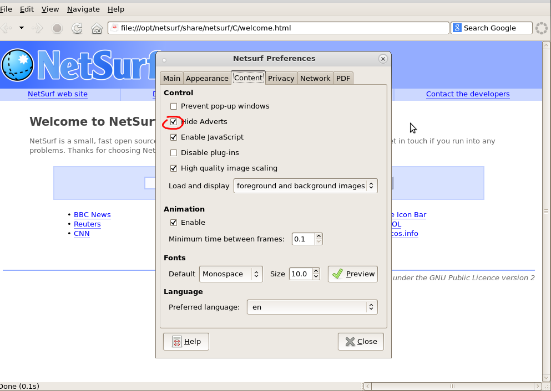The height and width of the screenshot is (391, 551).
Task: Click the Preview fonts button
Action: 353,274
